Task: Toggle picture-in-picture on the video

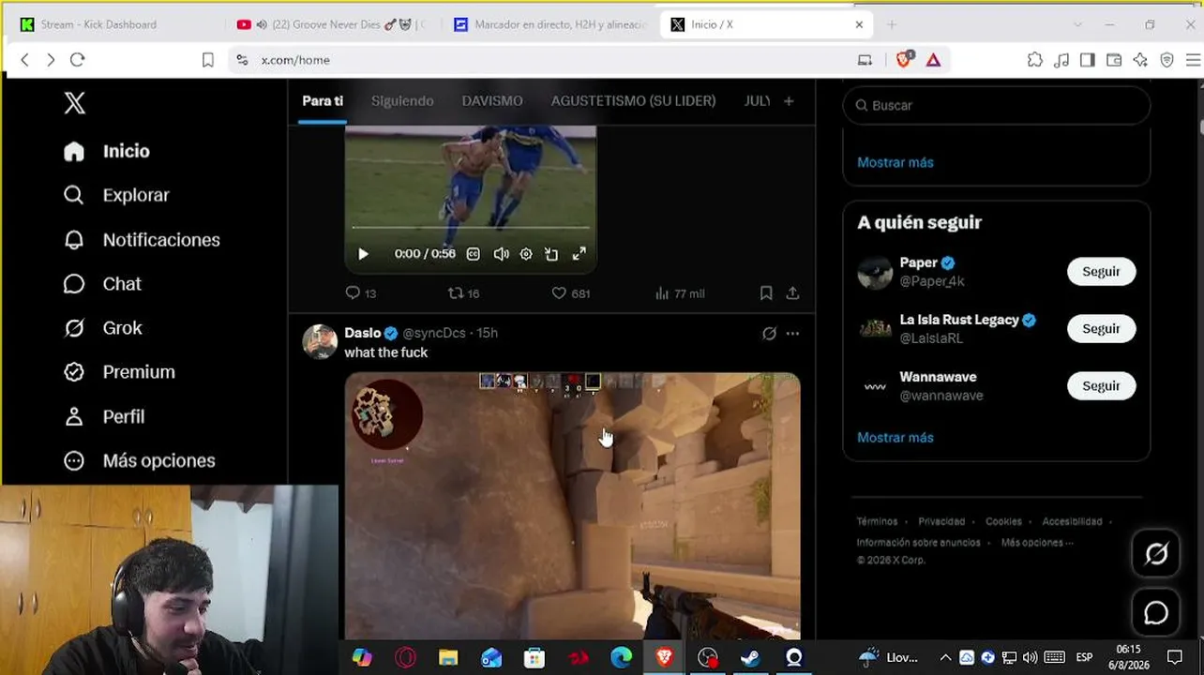Action: tap(551, 254)
